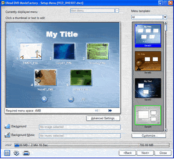Click the Back button
174x159 pixels.
[x=128, y=153]
